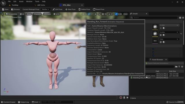Open Asset Browser settings gear
The width and height of the screenshot is (185, 104).
coord(182,67)
